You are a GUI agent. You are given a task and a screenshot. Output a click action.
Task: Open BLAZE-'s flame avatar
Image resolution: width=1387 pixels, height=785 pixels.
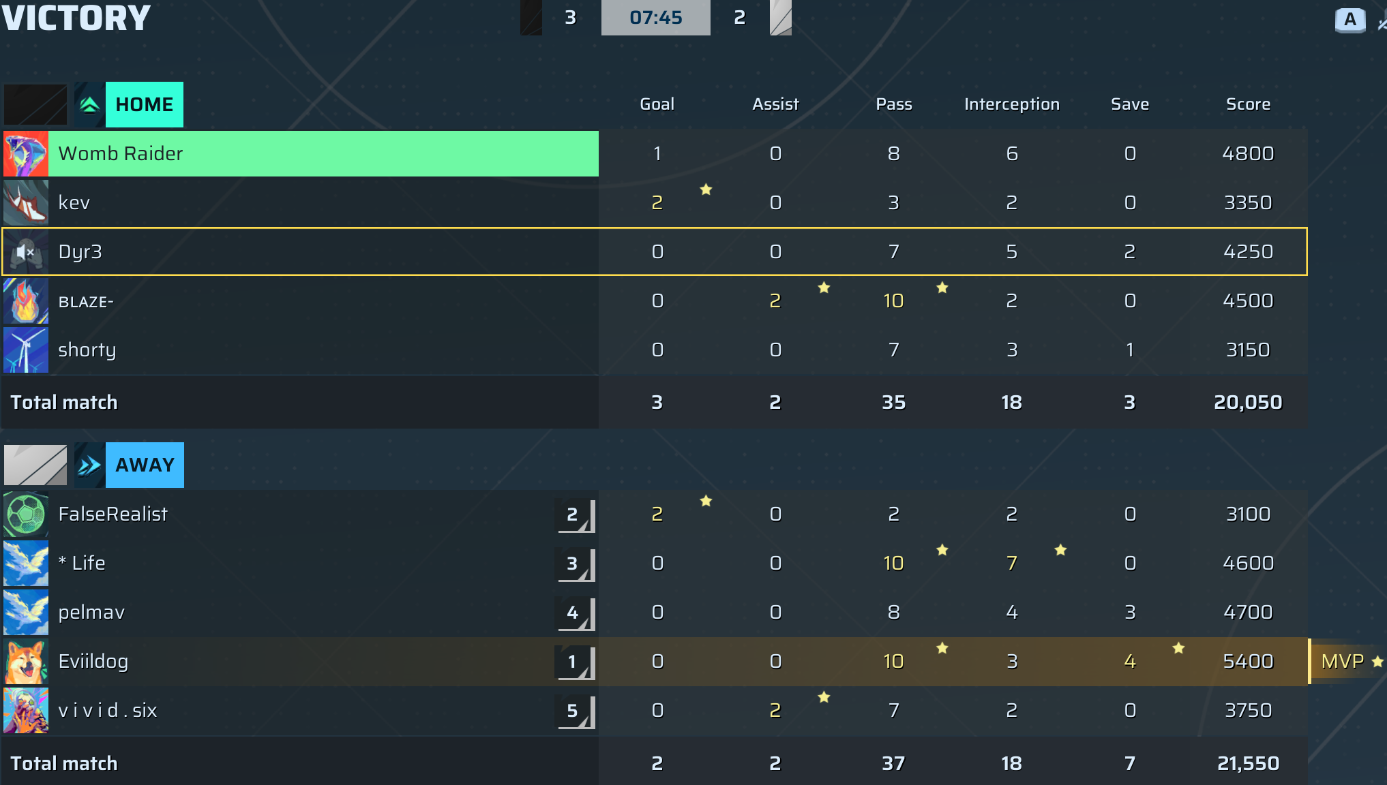[x=26, y=301]
